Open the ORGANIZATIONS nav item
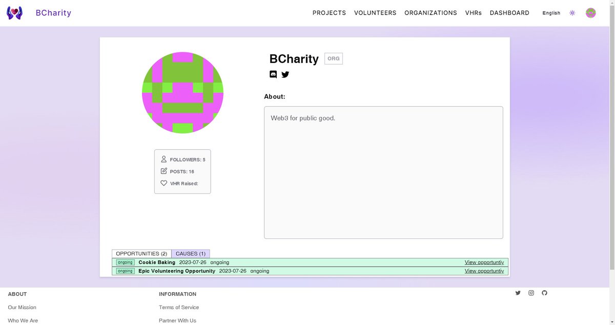Screen dimensions: 615x325 coord(430,13)
